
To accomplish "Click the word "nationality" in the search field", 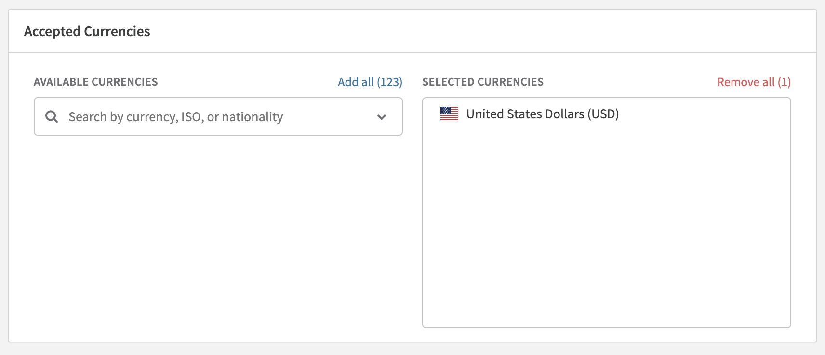I will [x=252, y=117].
